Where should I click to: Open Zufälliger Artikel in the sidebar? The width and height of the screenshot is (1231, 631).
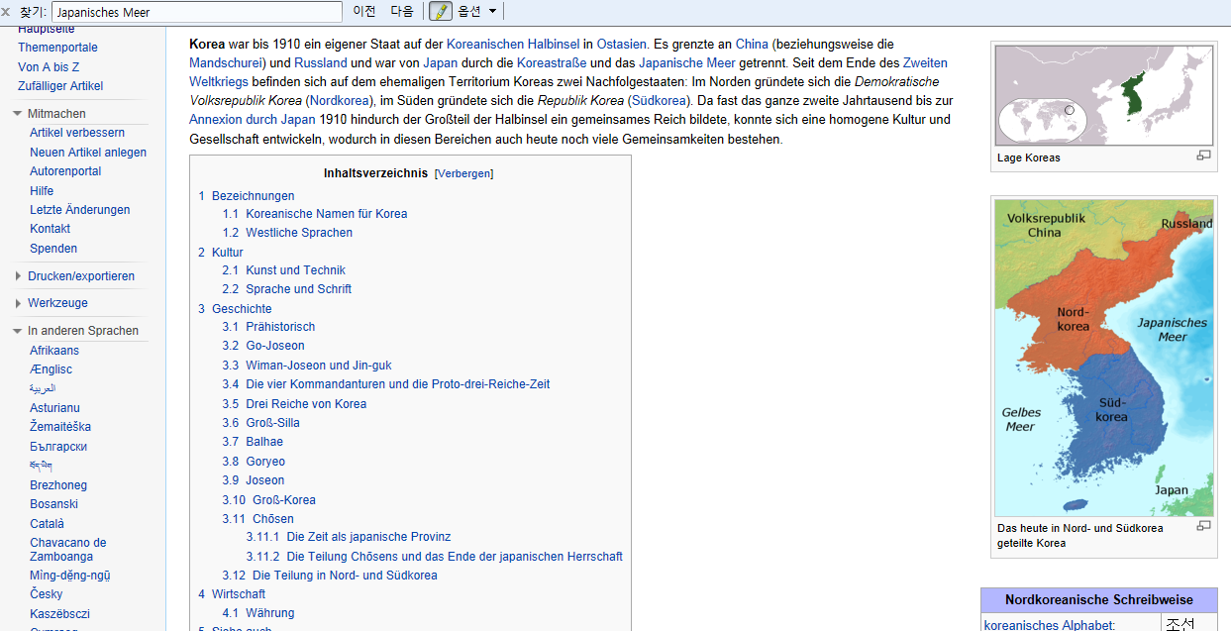[x=60, y=86]
